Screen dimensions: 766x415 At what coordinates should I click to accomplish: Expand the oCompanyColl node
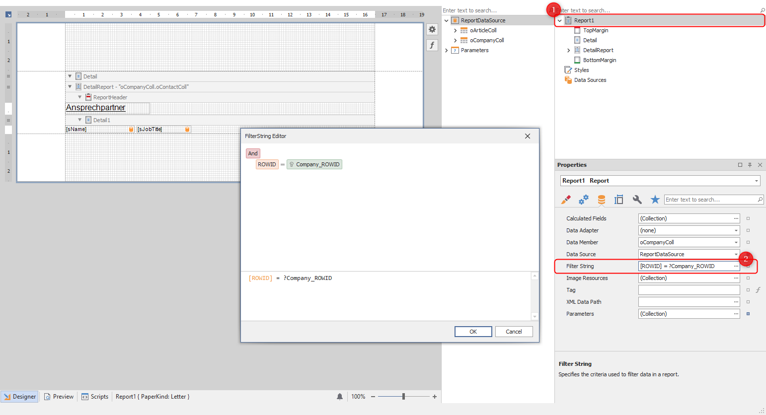[x=455, y=40]
